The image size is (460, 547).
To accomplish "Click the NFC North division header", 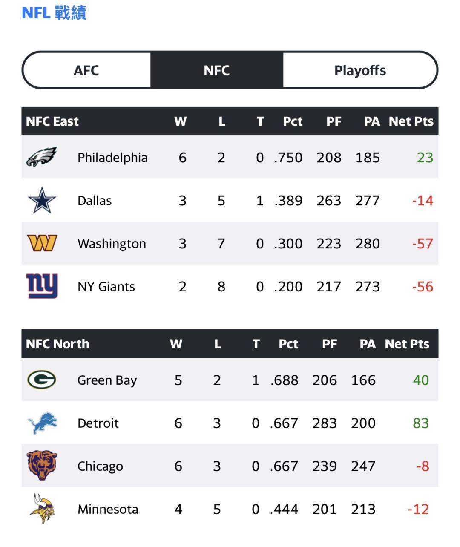I will coord(57,344).
